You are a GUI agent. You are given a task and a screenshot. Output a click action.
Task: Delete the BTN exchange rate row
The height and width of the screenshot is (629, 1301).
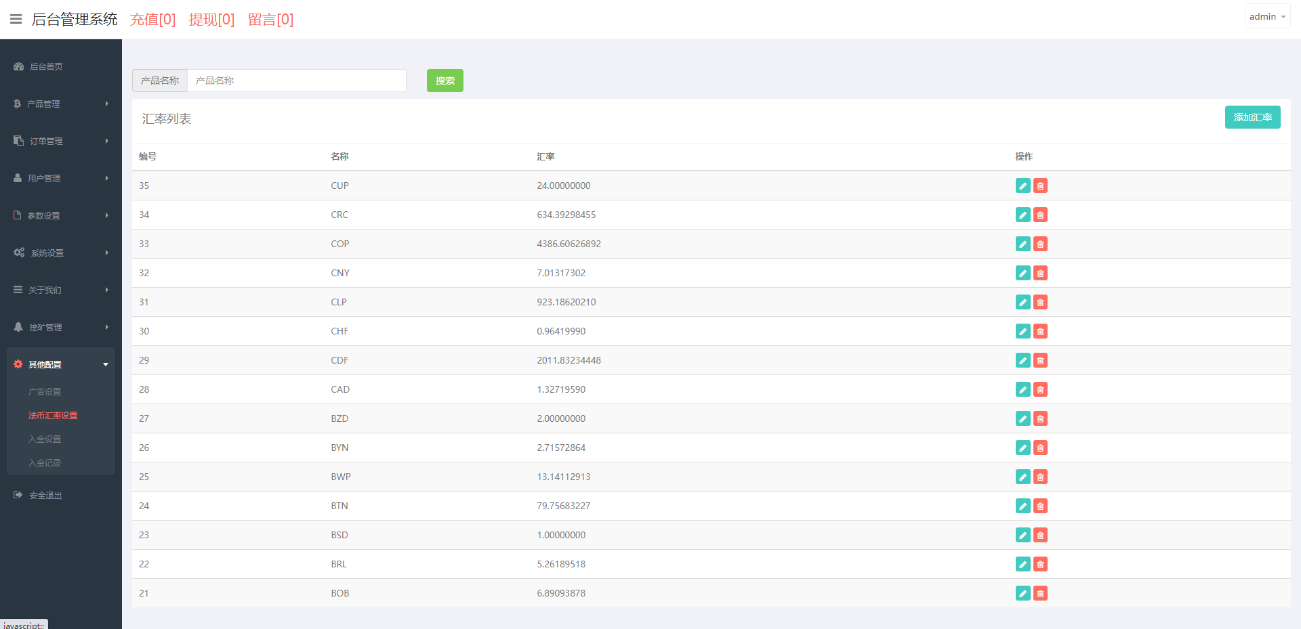click(x=1040, y=506)
